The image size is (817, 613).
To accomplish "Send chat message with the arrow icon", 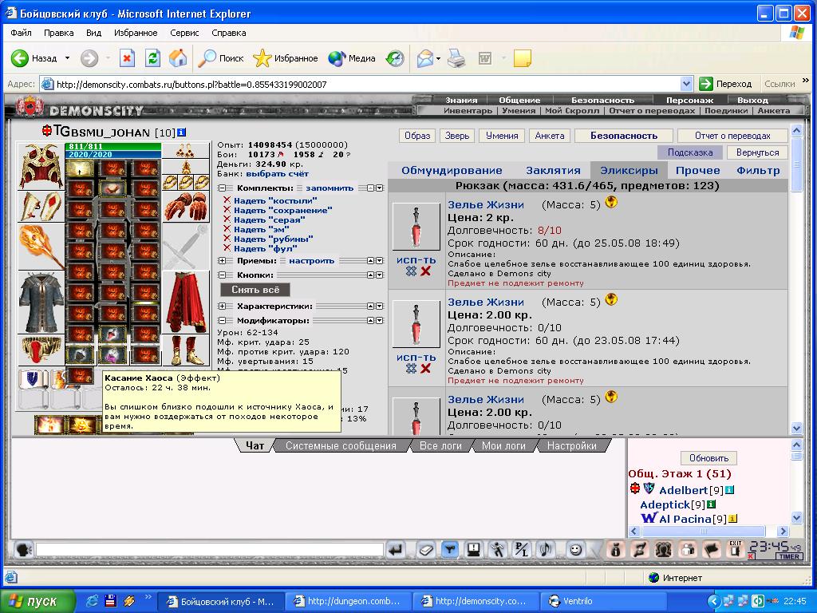I will (396, 549).
